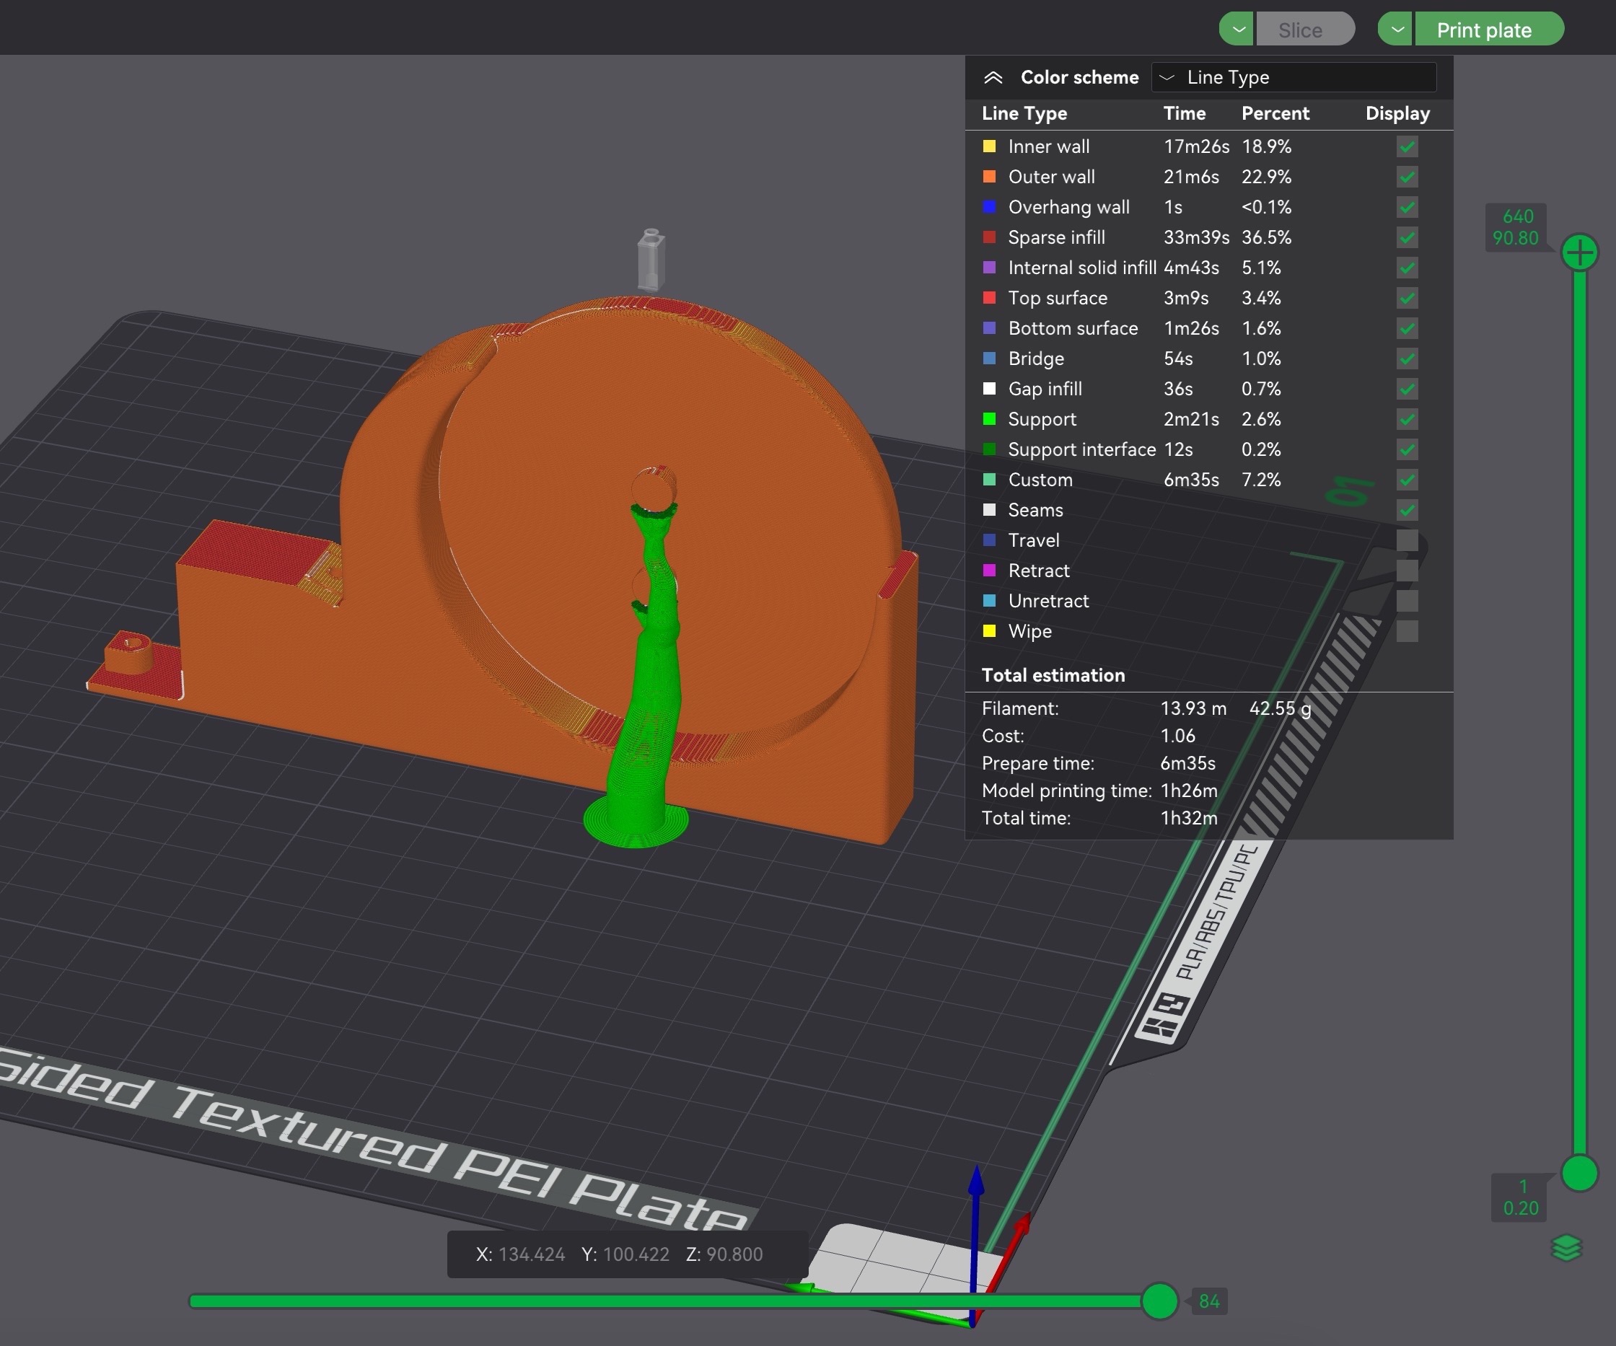Click the green Support color square

point(990,418)
